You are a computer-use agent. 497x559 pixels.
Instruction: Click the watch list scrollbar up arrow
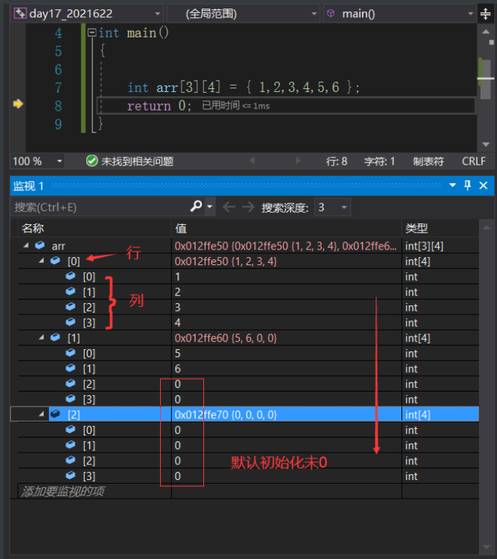[x=486, y=228]
